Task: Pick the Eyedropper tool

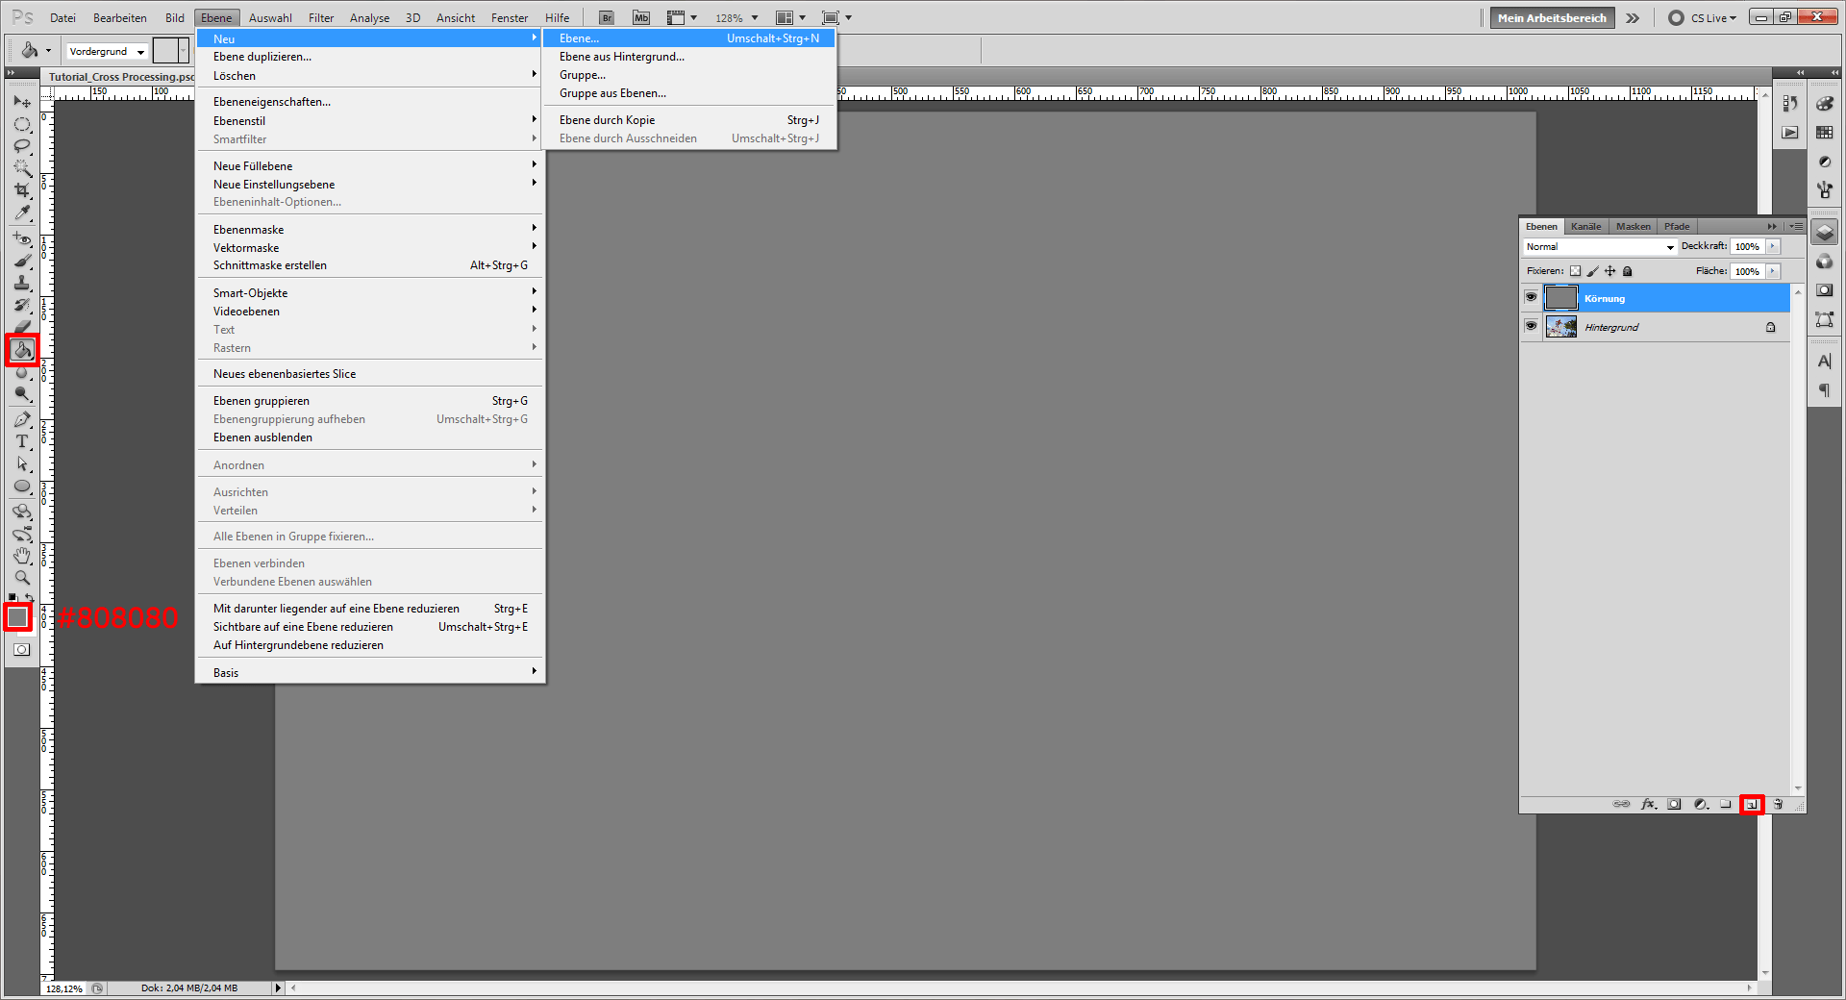Action: pyautogui.click(x=22, y=213)
